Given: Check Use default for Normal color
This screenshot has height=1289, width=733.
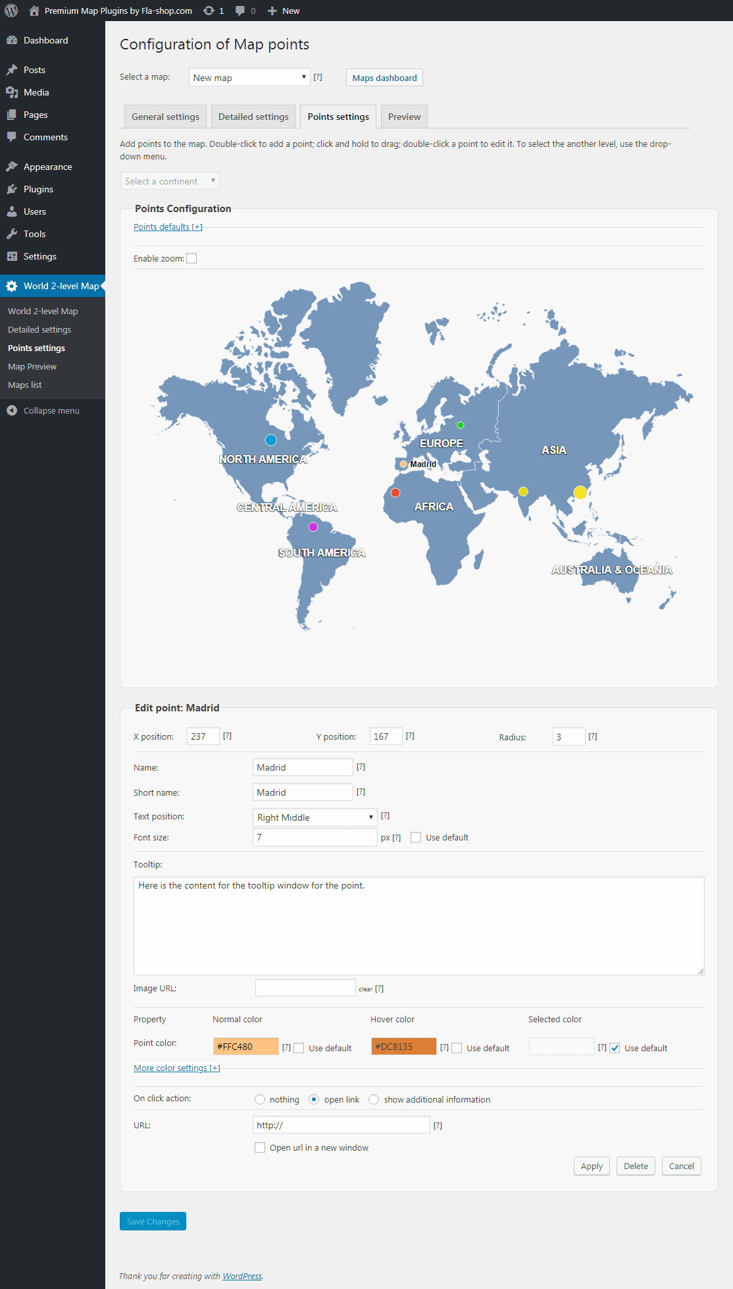Looking at the screenshot, I should click(x=299, y=1048).
